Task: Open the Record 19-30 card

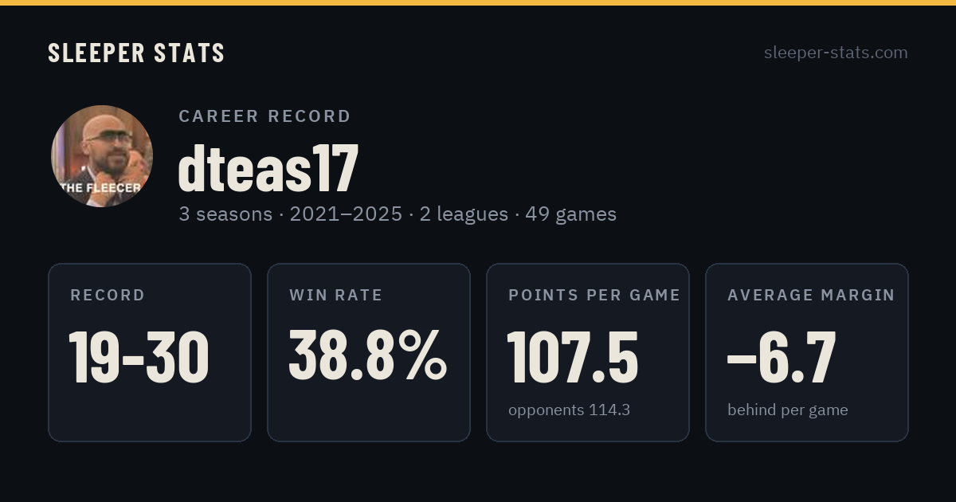Action: (150, 352)
